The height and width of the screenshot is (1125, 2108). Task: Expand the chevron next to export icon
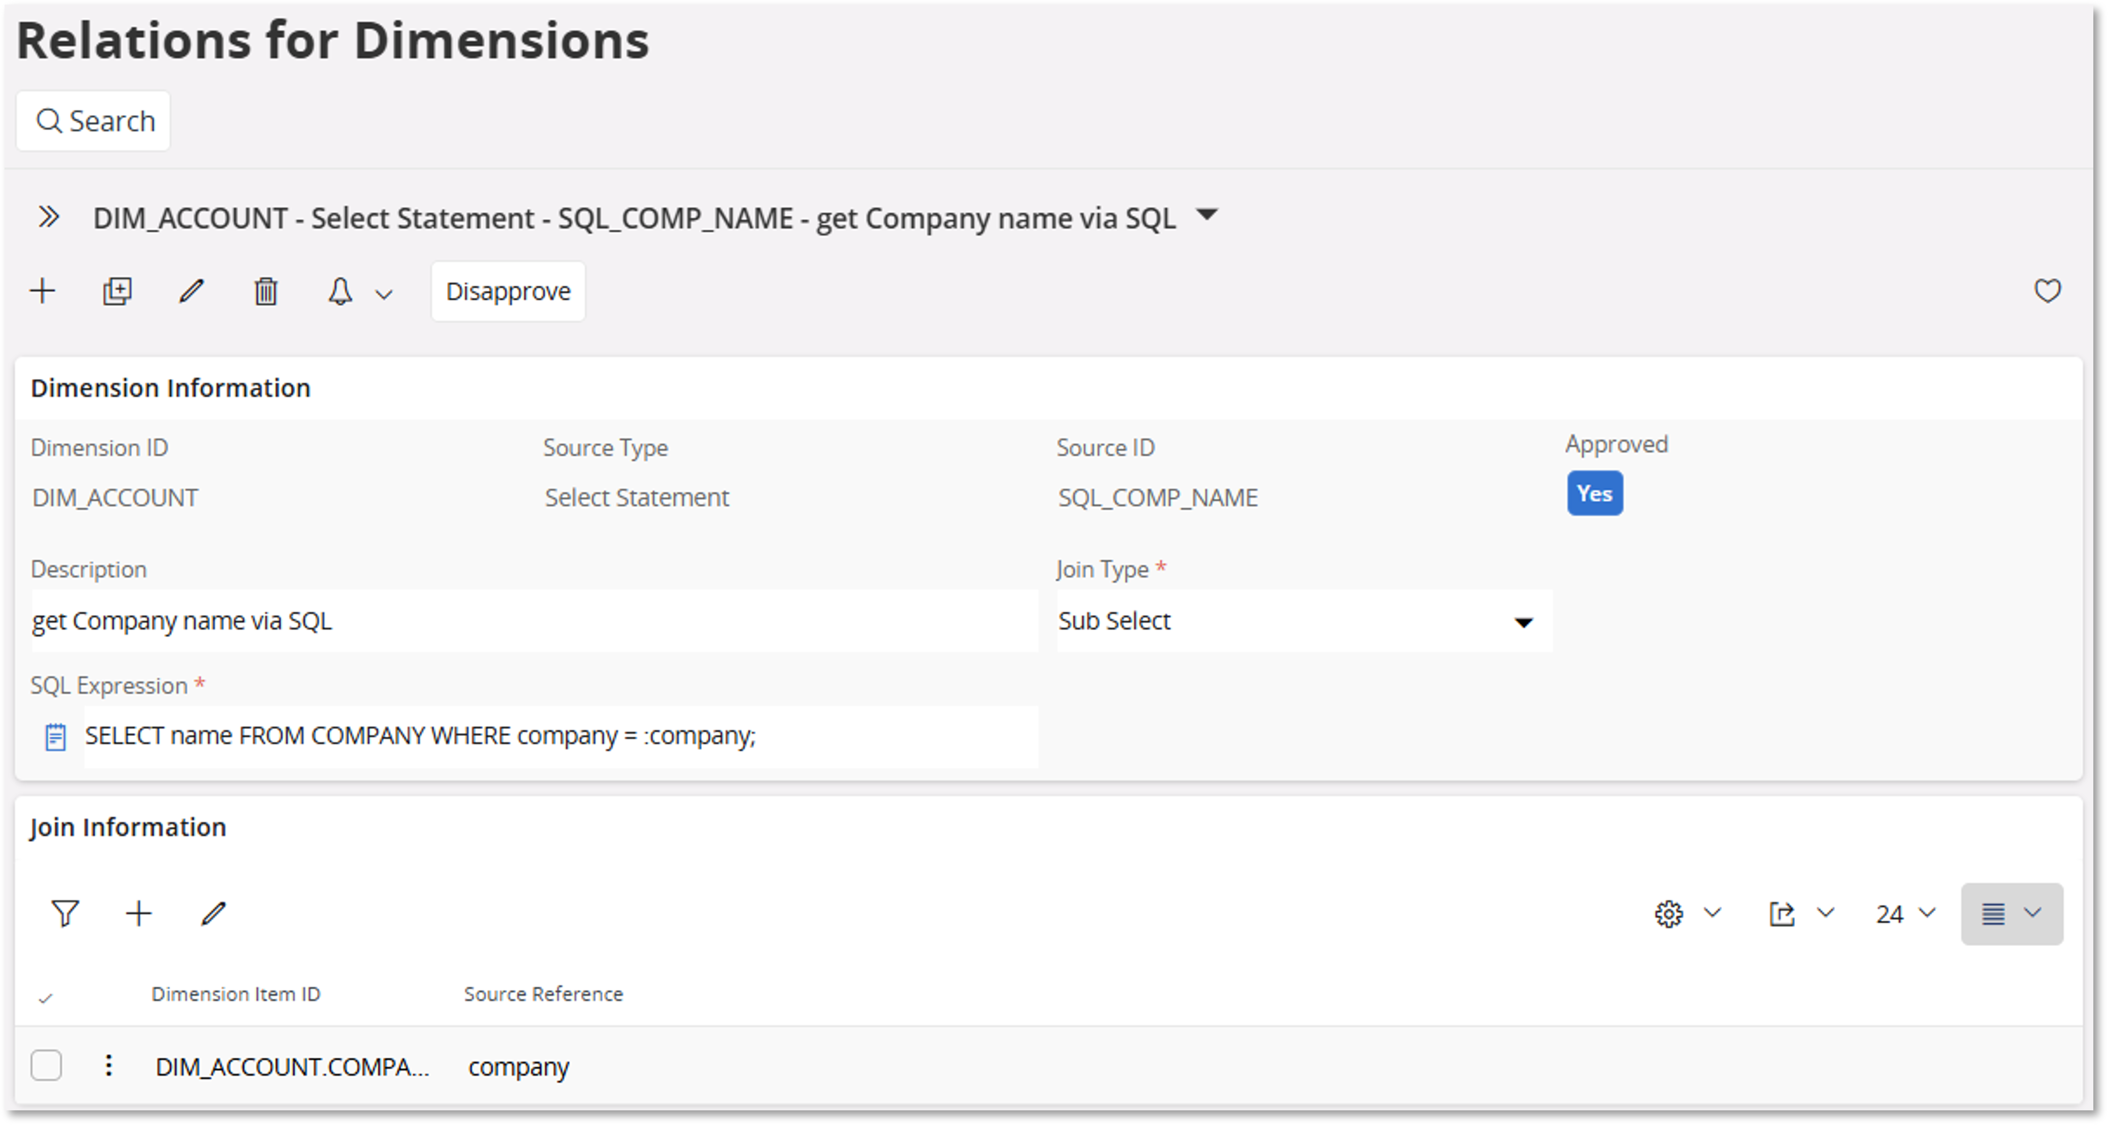pos(1826,912)
